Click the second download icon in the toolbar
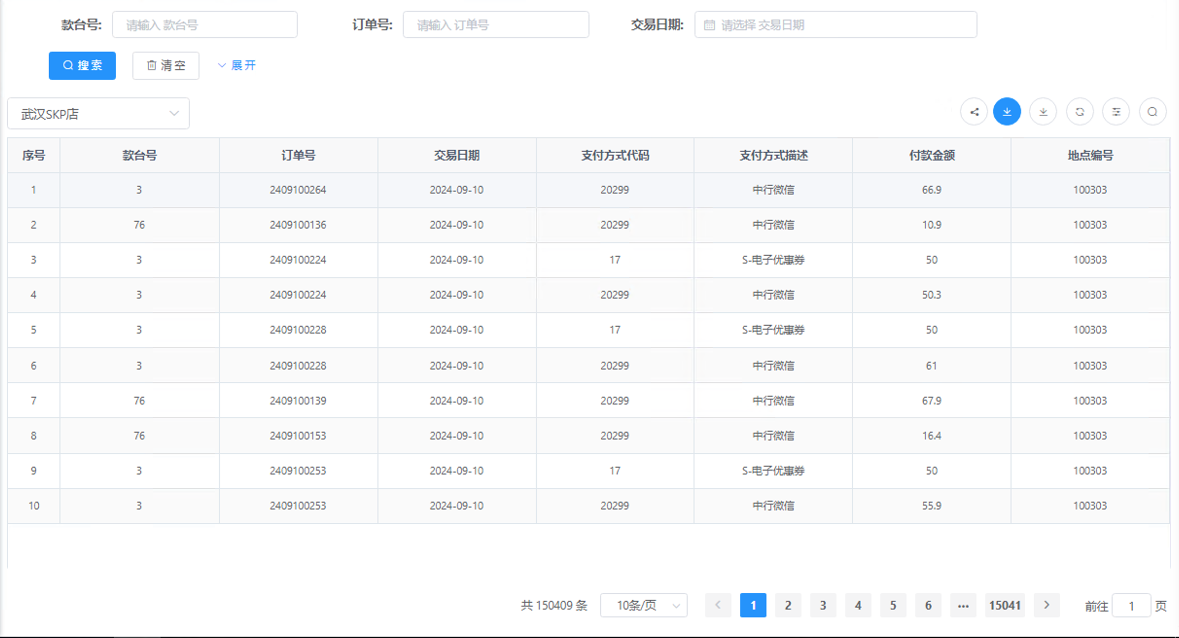The image size is (1179, 638). click(x=1043, y=111)
